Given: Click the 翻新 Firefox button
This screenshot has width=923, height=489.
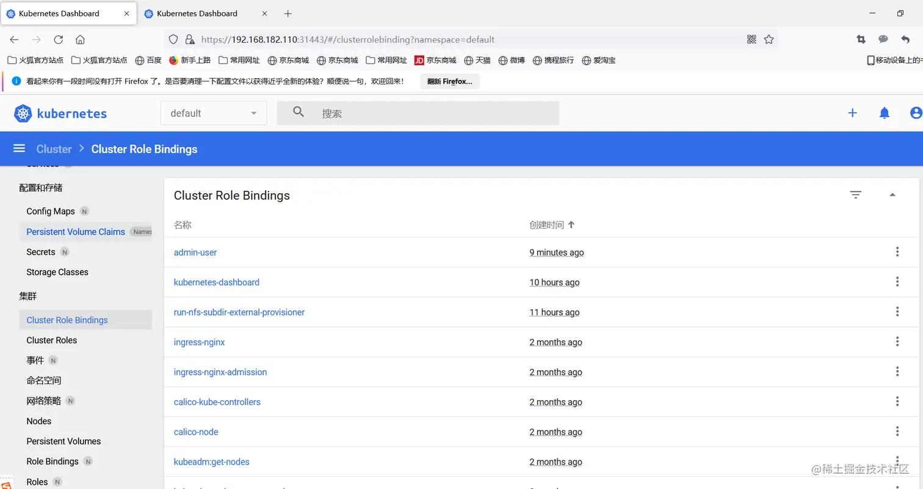Looking at the screenshot, I should tap(450, 81).
